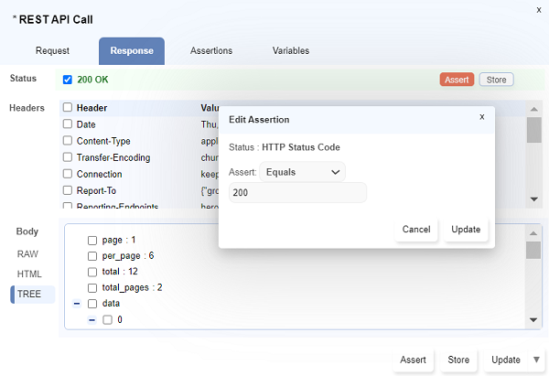Collapse the 0 item tree node
549x376 pixels.
(91, 320)
